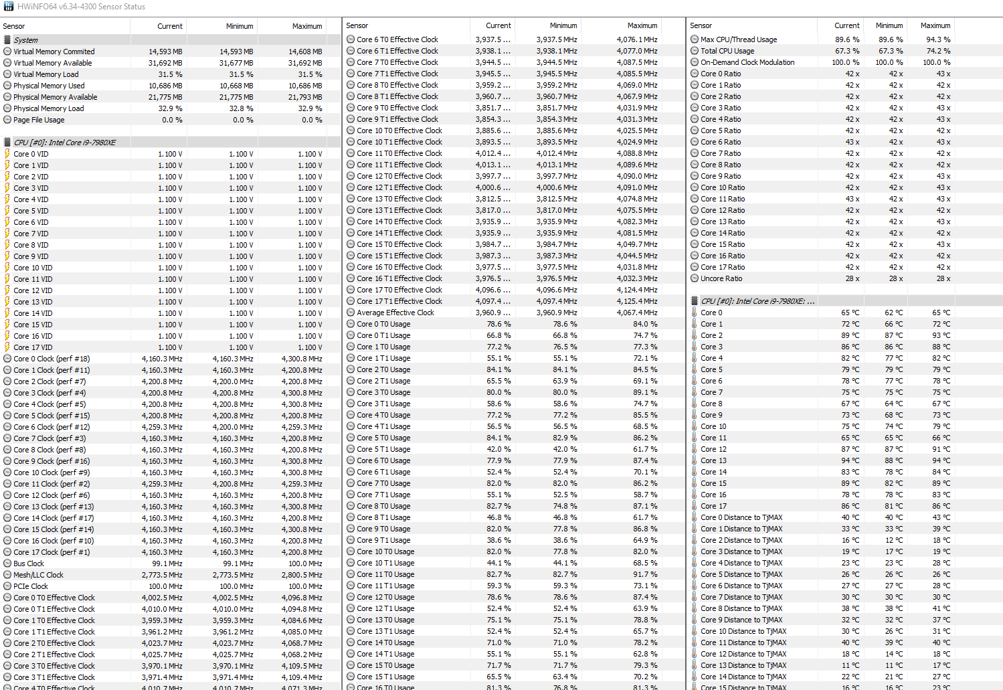1003x690 pixels.
Task: Click the Maximum column header in the middle panel
Action: pyautogui.click(x=621, y=25)
